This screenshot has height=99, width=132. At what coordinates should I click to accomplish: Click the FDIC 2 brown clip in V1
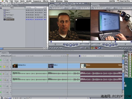click(101, 66)
